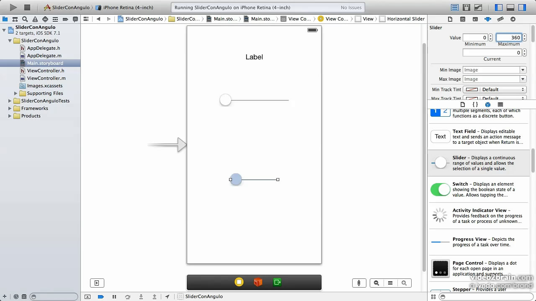Expand the Frameworks group
Viewport: 536px width, 301px height.
(10, 108)
